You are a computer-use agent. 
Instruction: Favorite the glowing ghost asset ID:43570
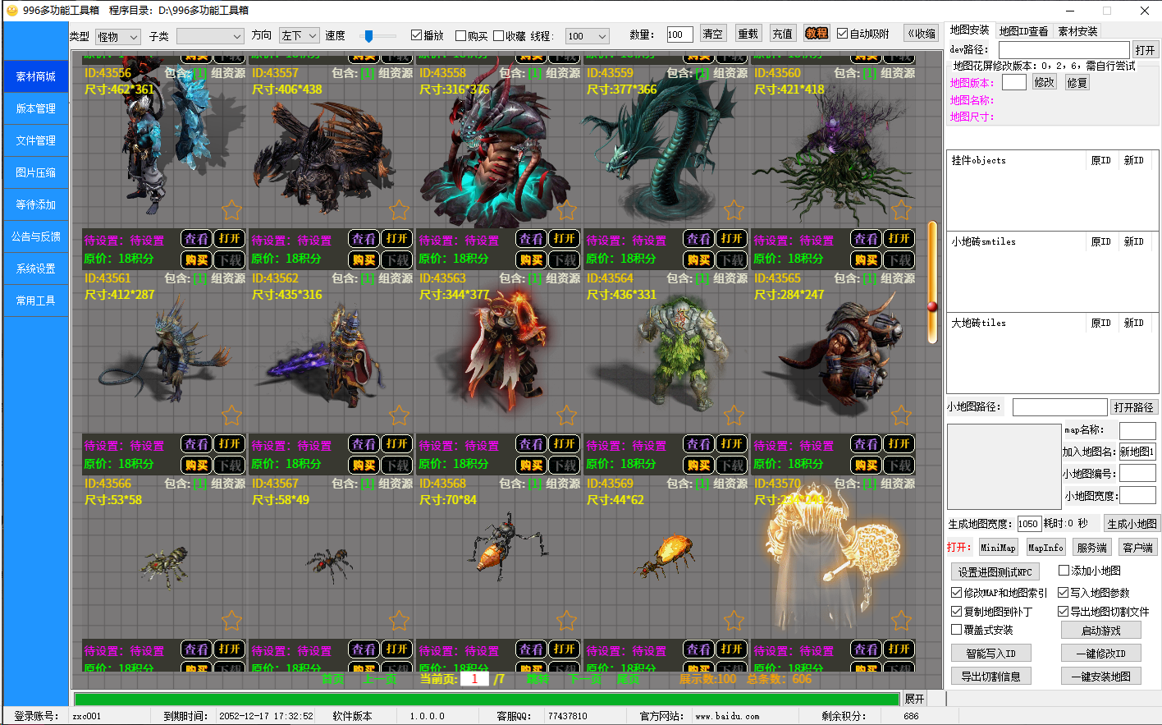[902, 621]
